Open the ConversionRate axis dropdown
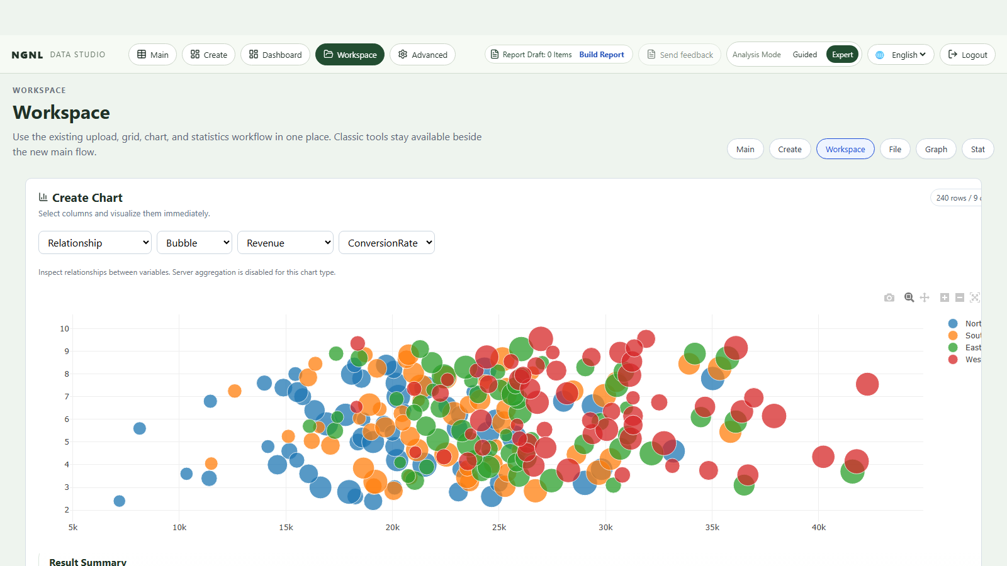1007x566 pixels. coord(386,243)
